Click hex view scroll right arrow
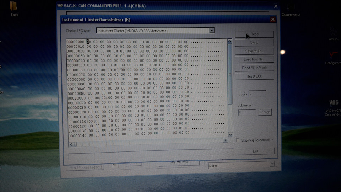This screenshot has width=341, height=192. pyautogui.click(x=225, y=140)
